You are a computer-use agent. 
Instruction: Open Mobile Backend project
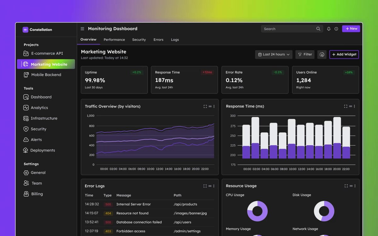coord(46,75)
